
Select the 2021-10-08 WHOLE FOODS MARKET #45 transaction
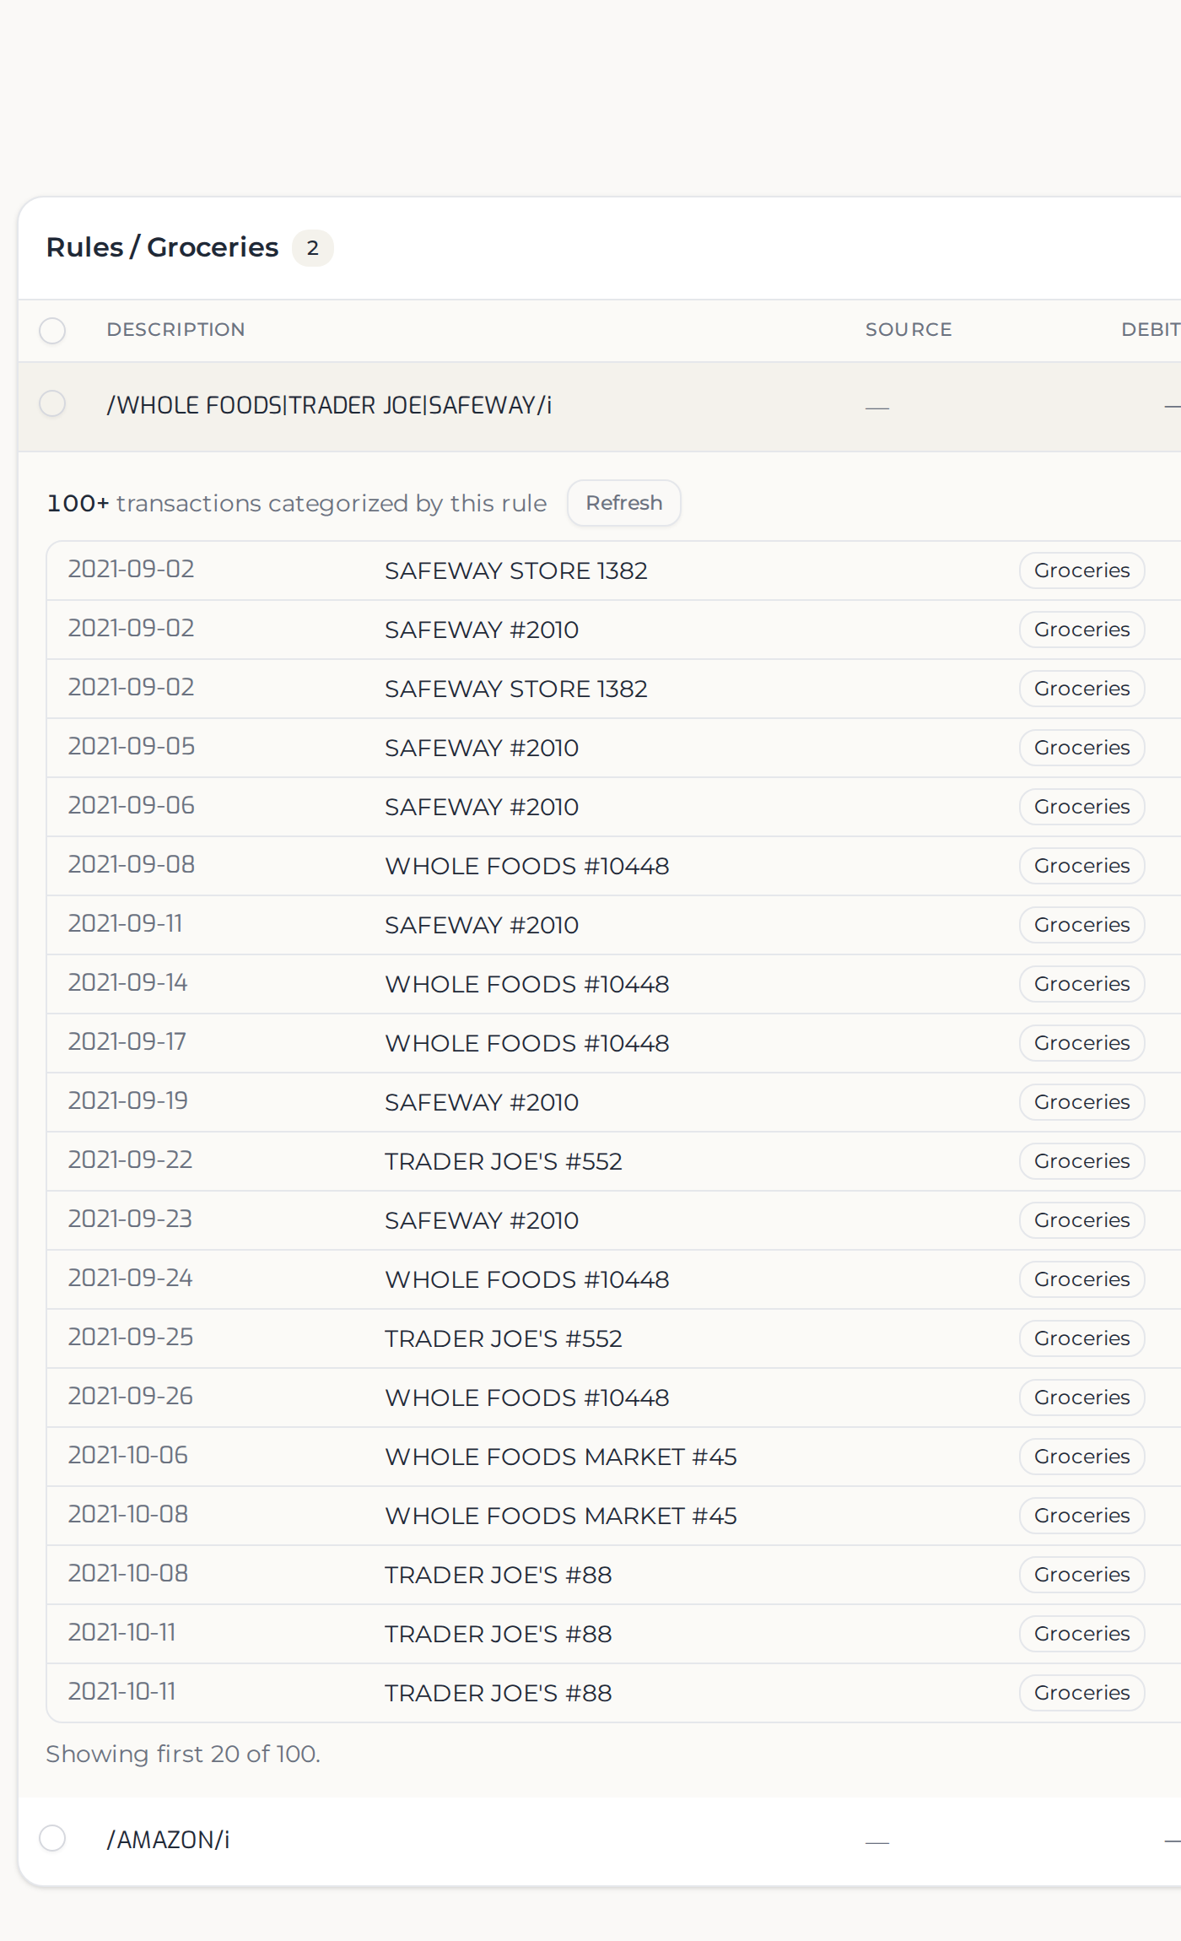[613, 1516]
